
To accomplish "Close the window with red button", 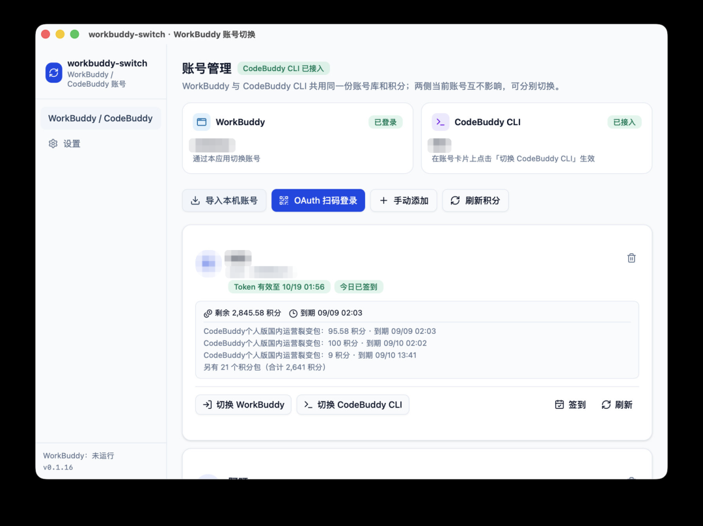I will coord(46,34).
